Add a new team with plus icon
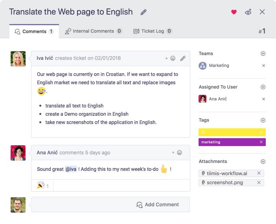The height and width of the screenshot is (224, 276). coord(263,54)
